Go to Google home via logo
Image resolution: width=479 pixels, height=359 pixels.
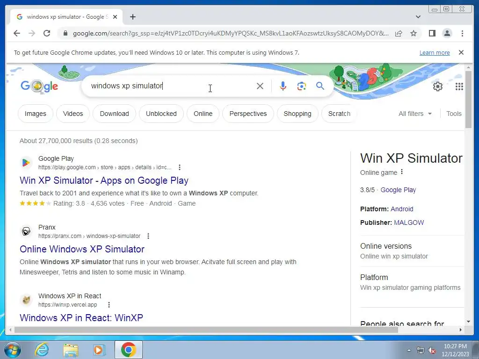click(39, 86)
